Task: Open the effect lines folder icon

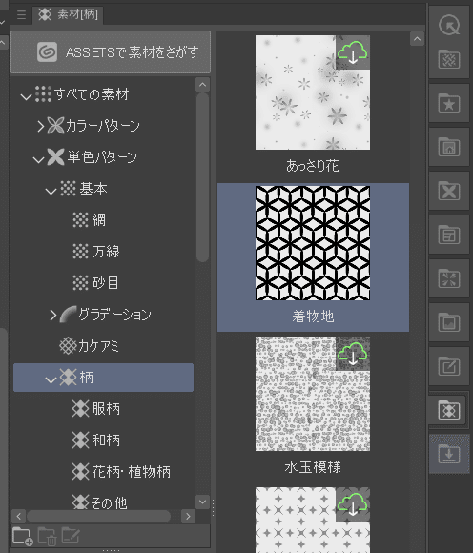Action: (x=449, y=278)
